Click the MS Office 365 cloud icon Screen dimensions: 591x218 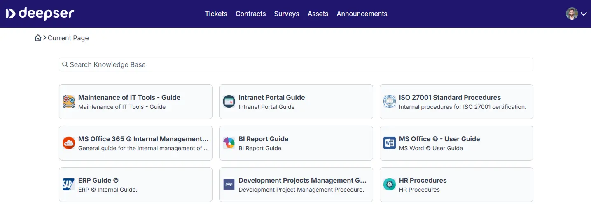pos(68,143)
